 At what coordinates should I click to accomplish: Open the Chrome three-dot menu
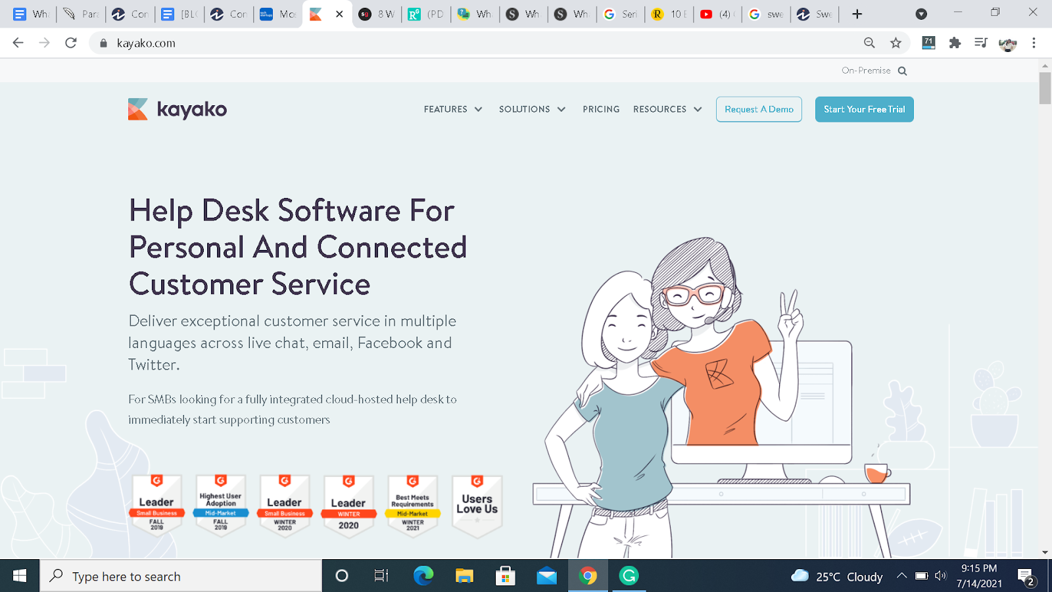(1034, 43)
